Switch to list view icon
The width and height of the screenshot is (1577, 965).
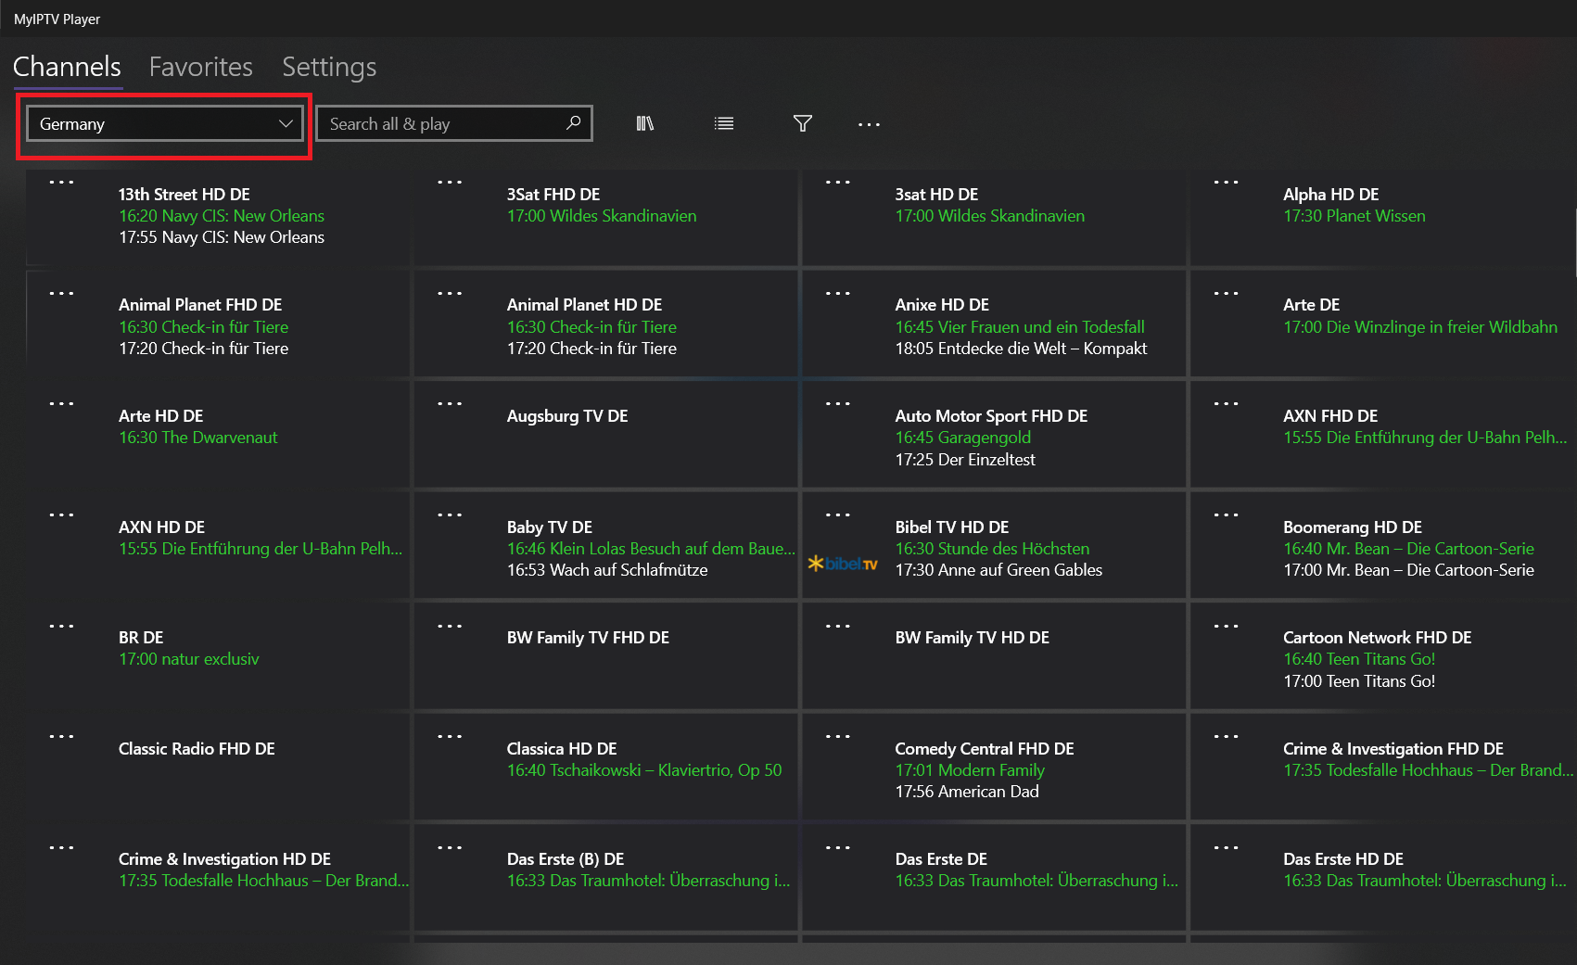pos(724,123)
